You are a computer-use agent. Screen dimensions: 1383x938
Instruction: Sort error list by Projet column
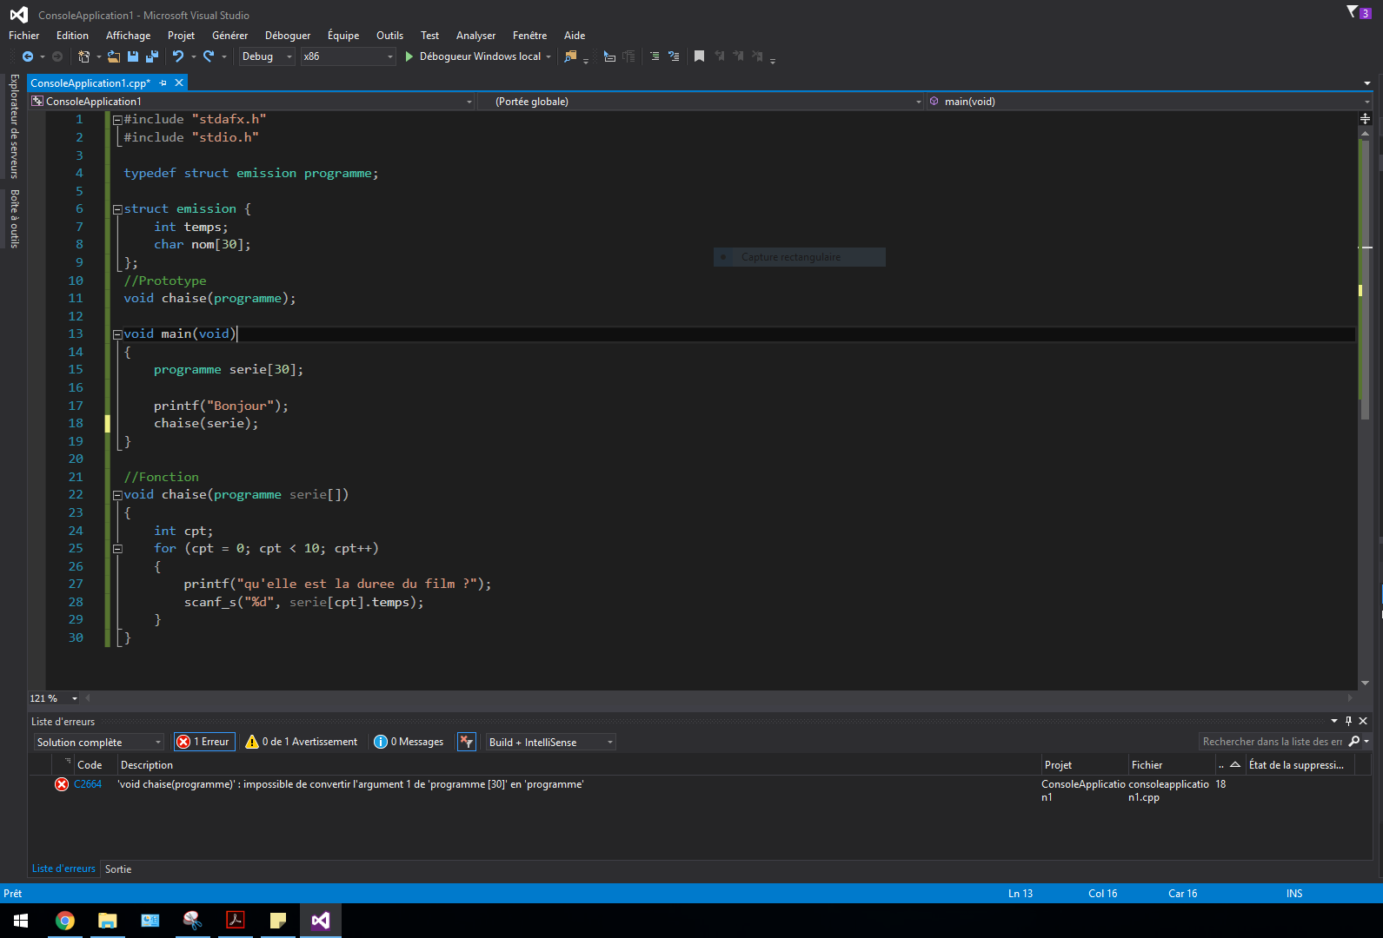[1084, 765]
